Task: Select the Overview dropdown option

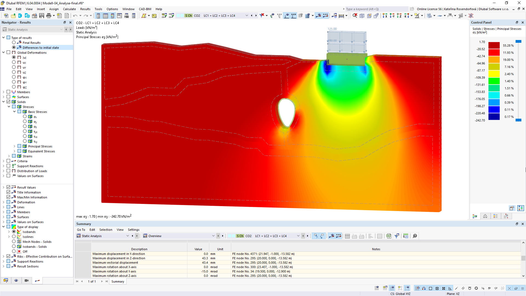Action: coord(179,236)
